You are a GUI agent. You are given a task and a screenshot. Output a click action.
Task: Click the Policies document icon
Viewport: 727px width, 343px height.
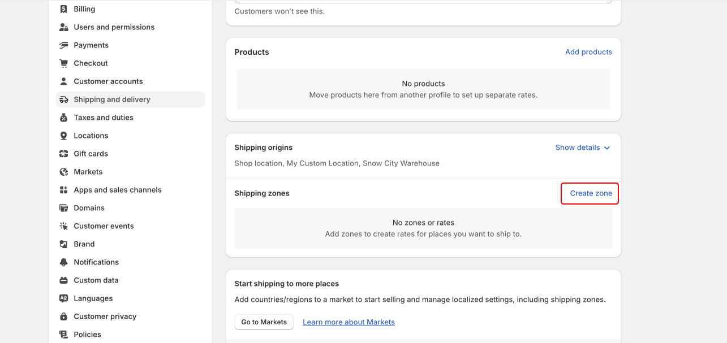click(x=64, y=335)
